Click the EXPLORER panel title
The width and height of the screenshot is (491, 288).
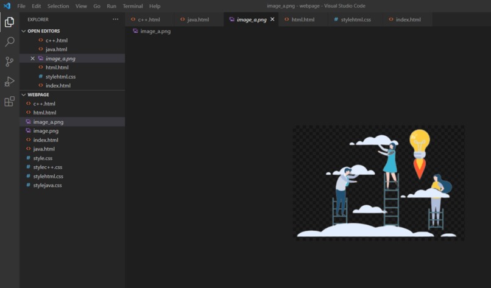click(38, 19)
